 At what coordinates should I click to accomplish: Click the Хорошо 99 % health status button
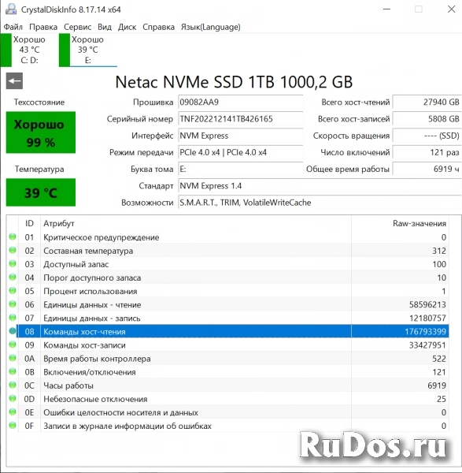click(41, 132)
